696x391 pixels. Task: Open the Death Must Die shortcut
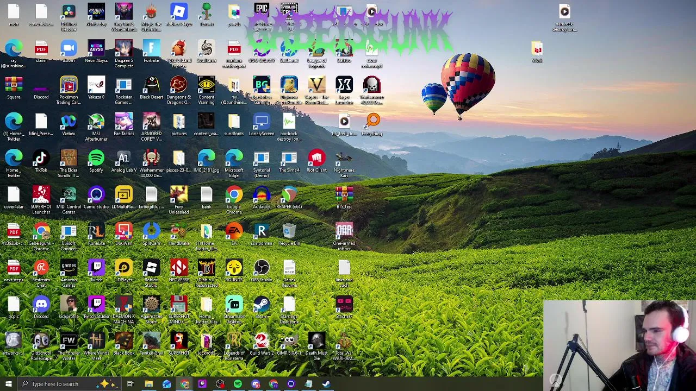pos(316,346)
